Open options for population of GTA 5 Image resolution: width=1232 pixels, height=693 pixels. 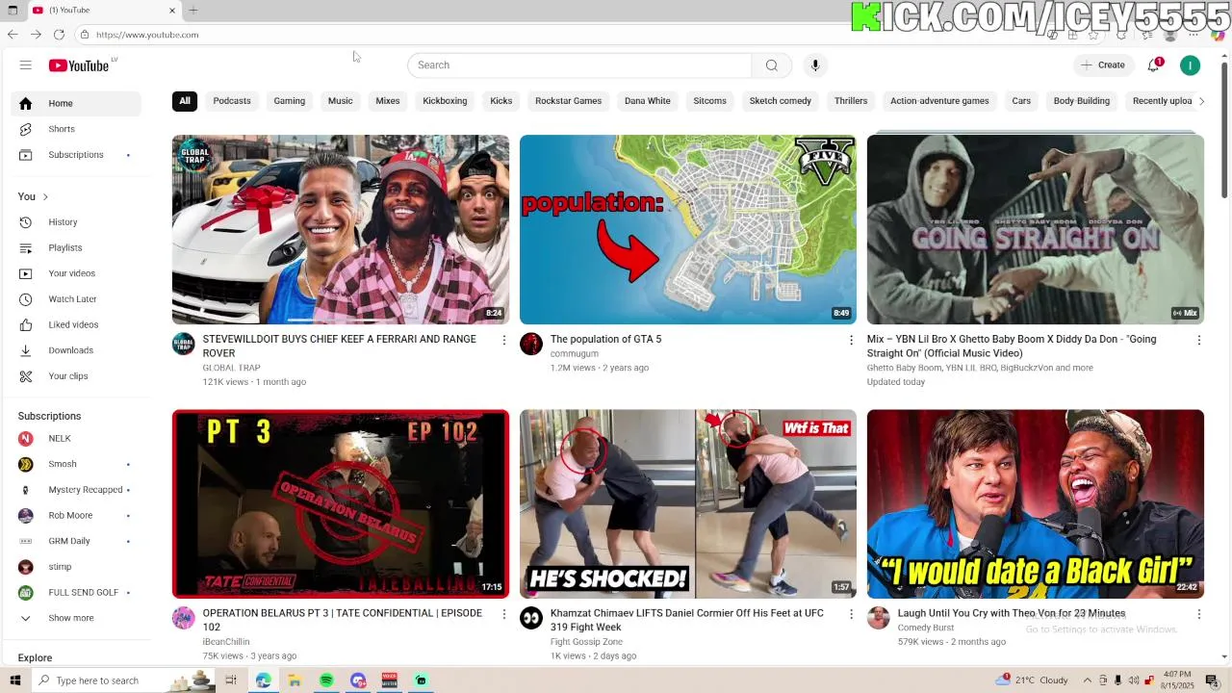point(851,340)
